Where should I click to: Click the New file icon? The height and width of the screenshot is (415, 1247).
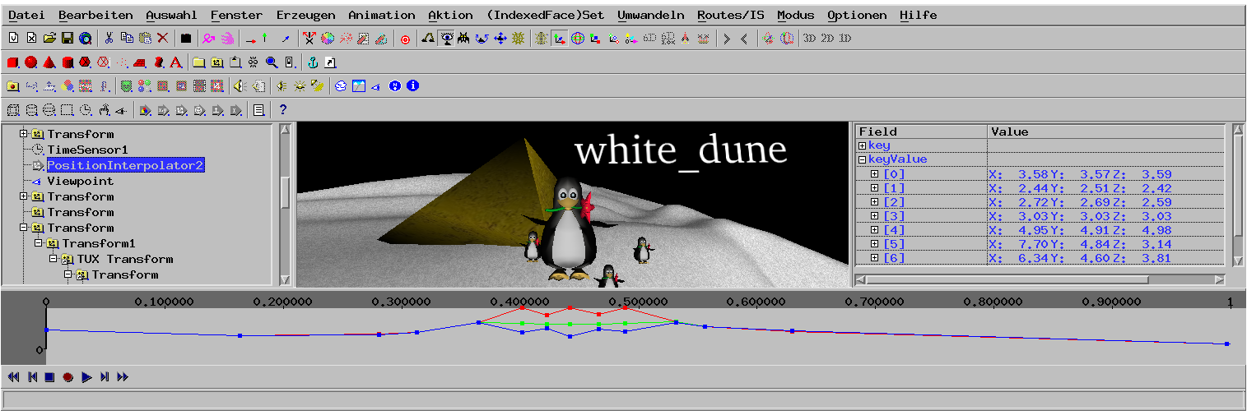[13, 38]
